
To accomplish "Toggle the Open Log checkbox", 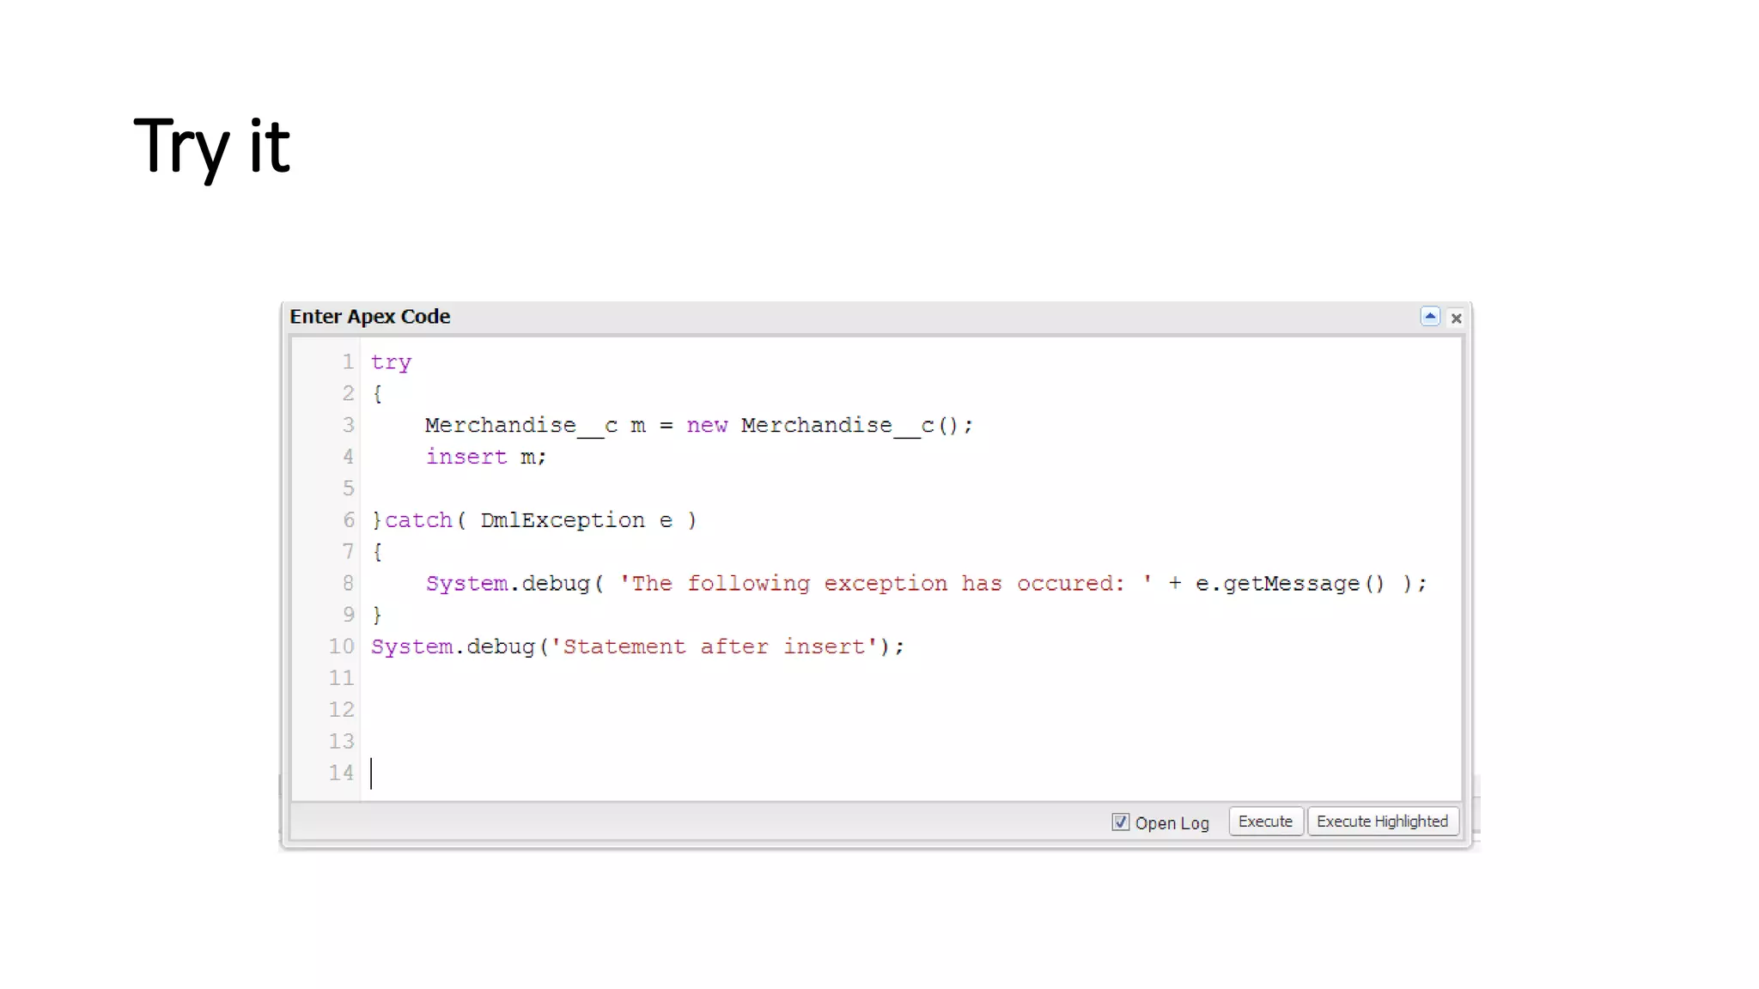I will [1120, 822].
